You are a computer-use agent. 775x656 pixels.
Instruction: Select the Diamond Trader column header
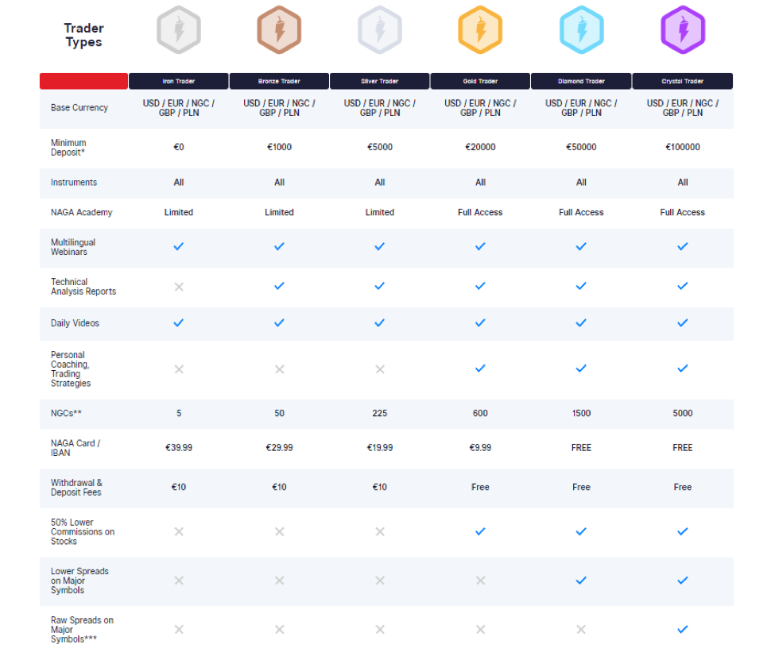click(581, 81)
